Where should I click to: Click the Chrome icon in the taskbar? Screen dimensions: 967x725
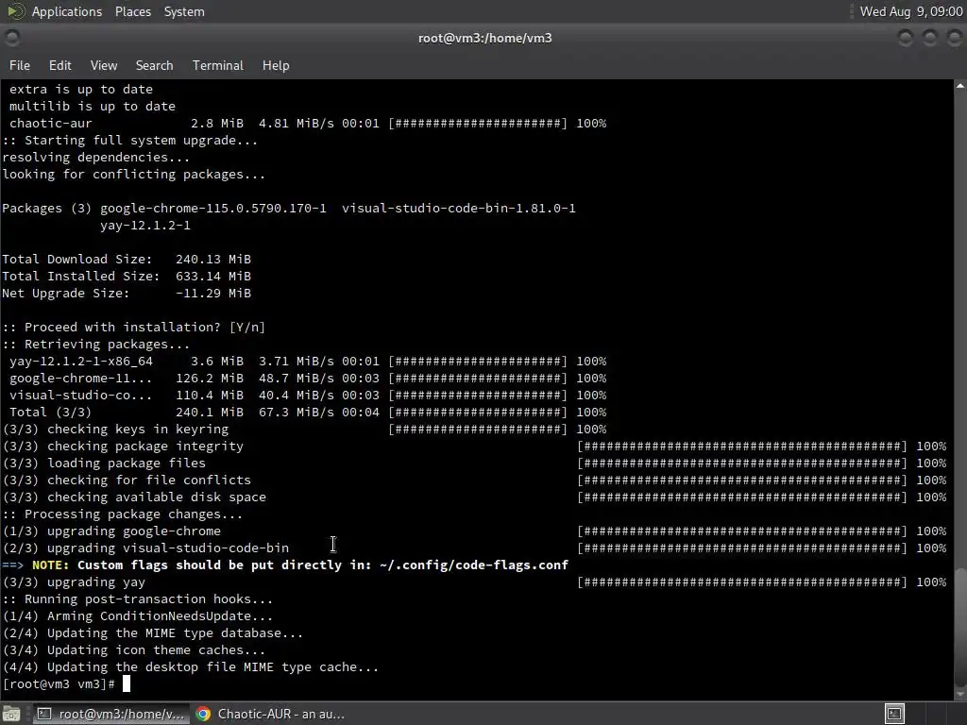(x=204, y=714)
